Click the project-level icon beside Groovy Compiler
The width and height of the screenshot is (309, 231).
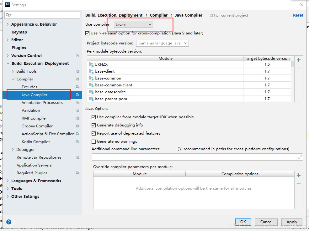coord(77,126)
